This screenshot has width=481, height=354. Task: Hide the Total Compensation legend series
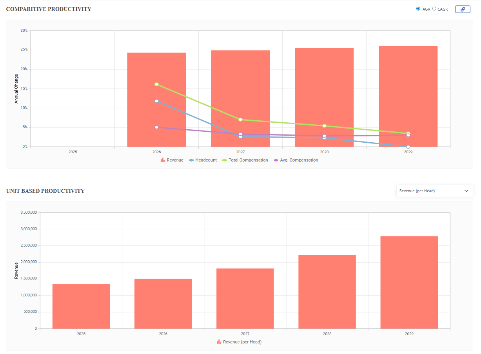[245, 160]
